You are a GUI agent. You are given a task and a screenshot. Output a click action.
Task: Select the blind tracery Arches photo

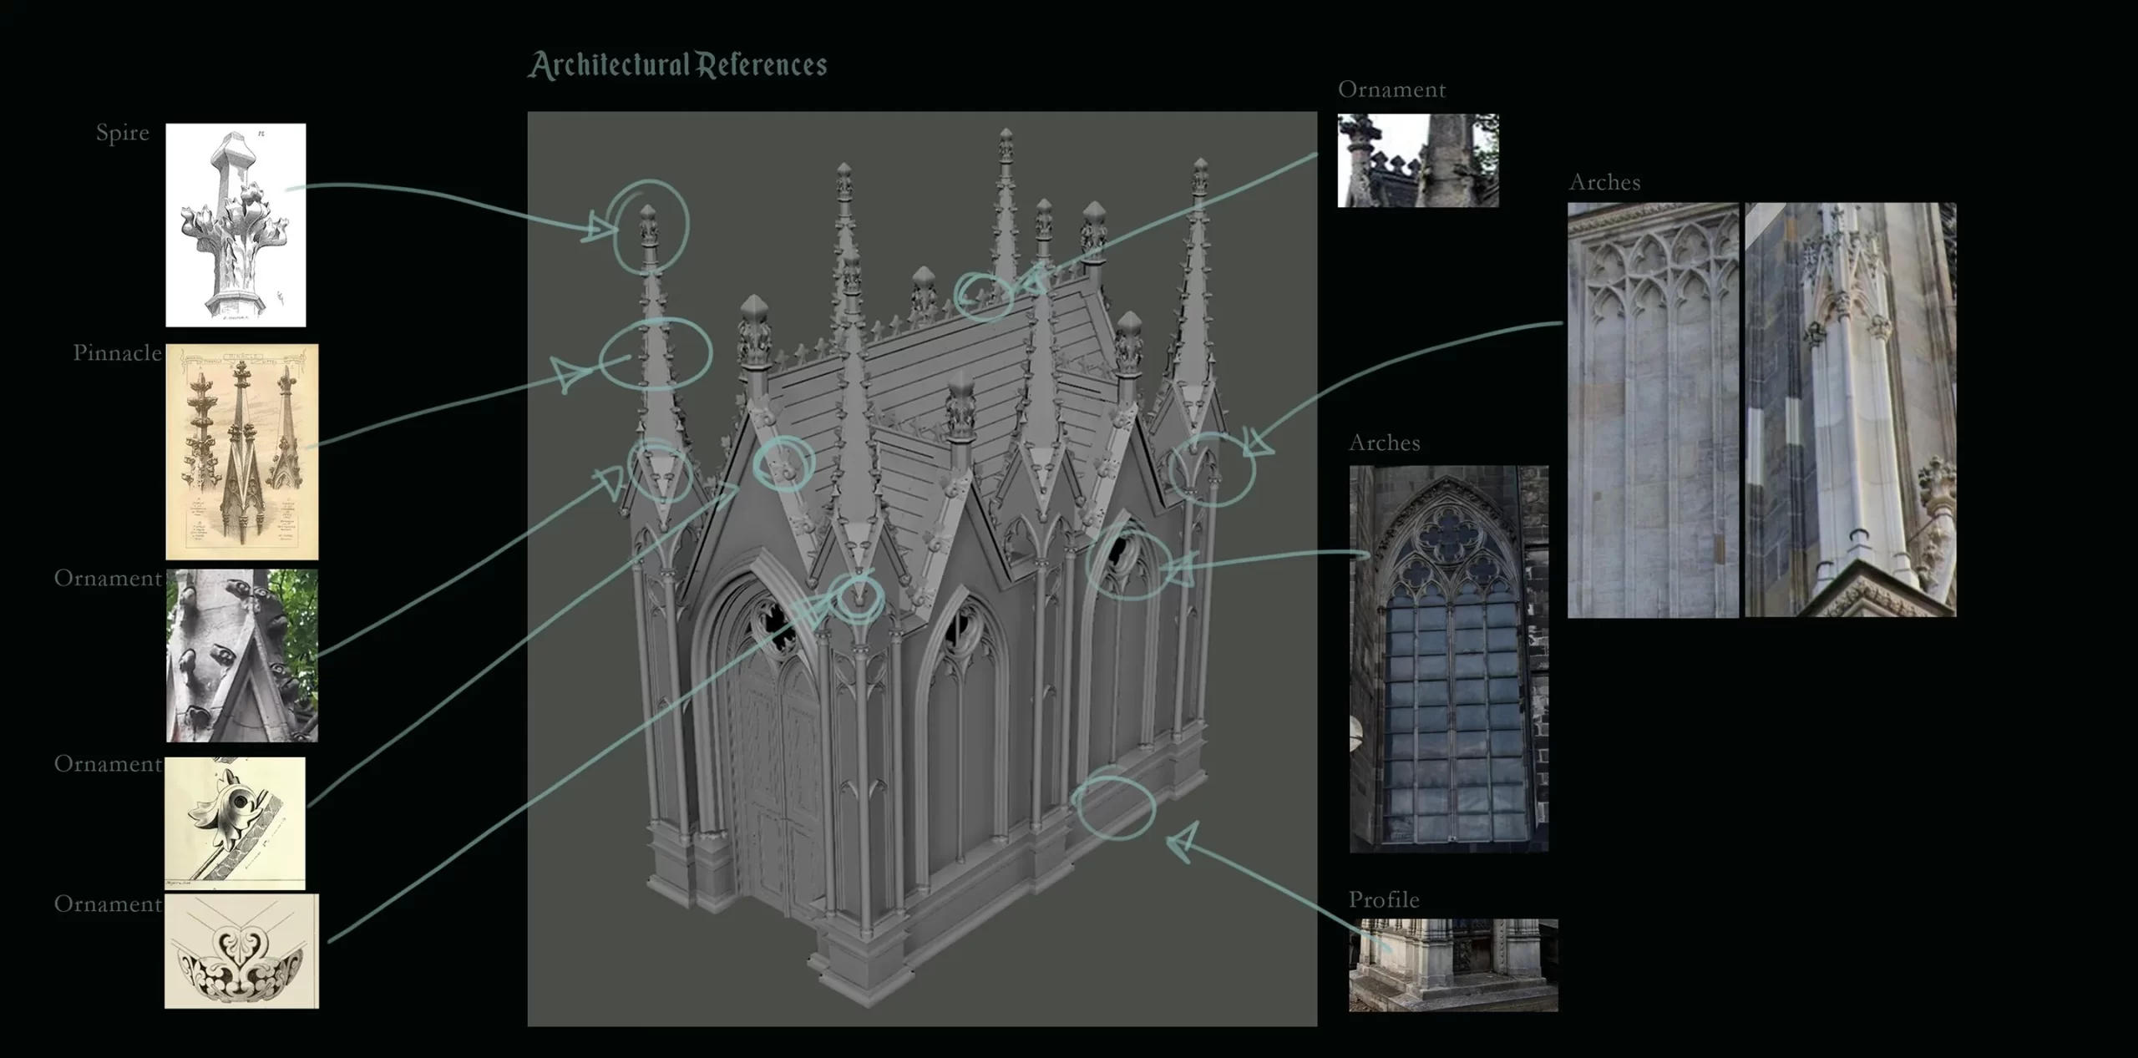pos(1653,410)
